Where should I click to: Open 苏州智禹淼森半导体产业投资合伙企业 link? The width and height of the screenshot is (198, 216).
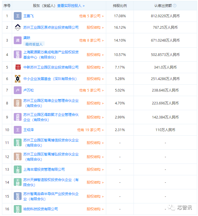pyautogui.click(x=51, y=196)
